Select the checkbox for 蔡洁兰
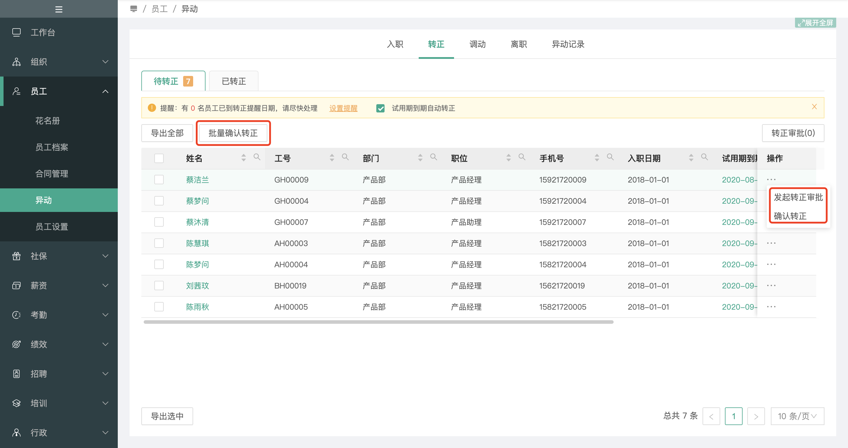The image size is (848, 448). tap(159, 180)
